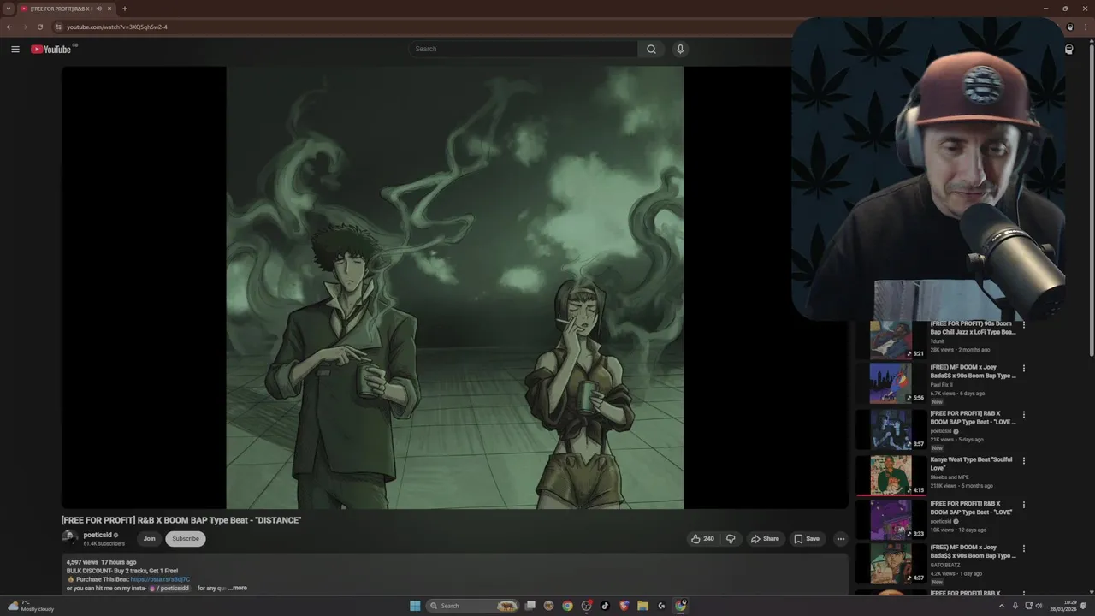Open the poeticsid channel name link
The height and width of the screenshot is (616, 1095).
(x=98, y=535)
